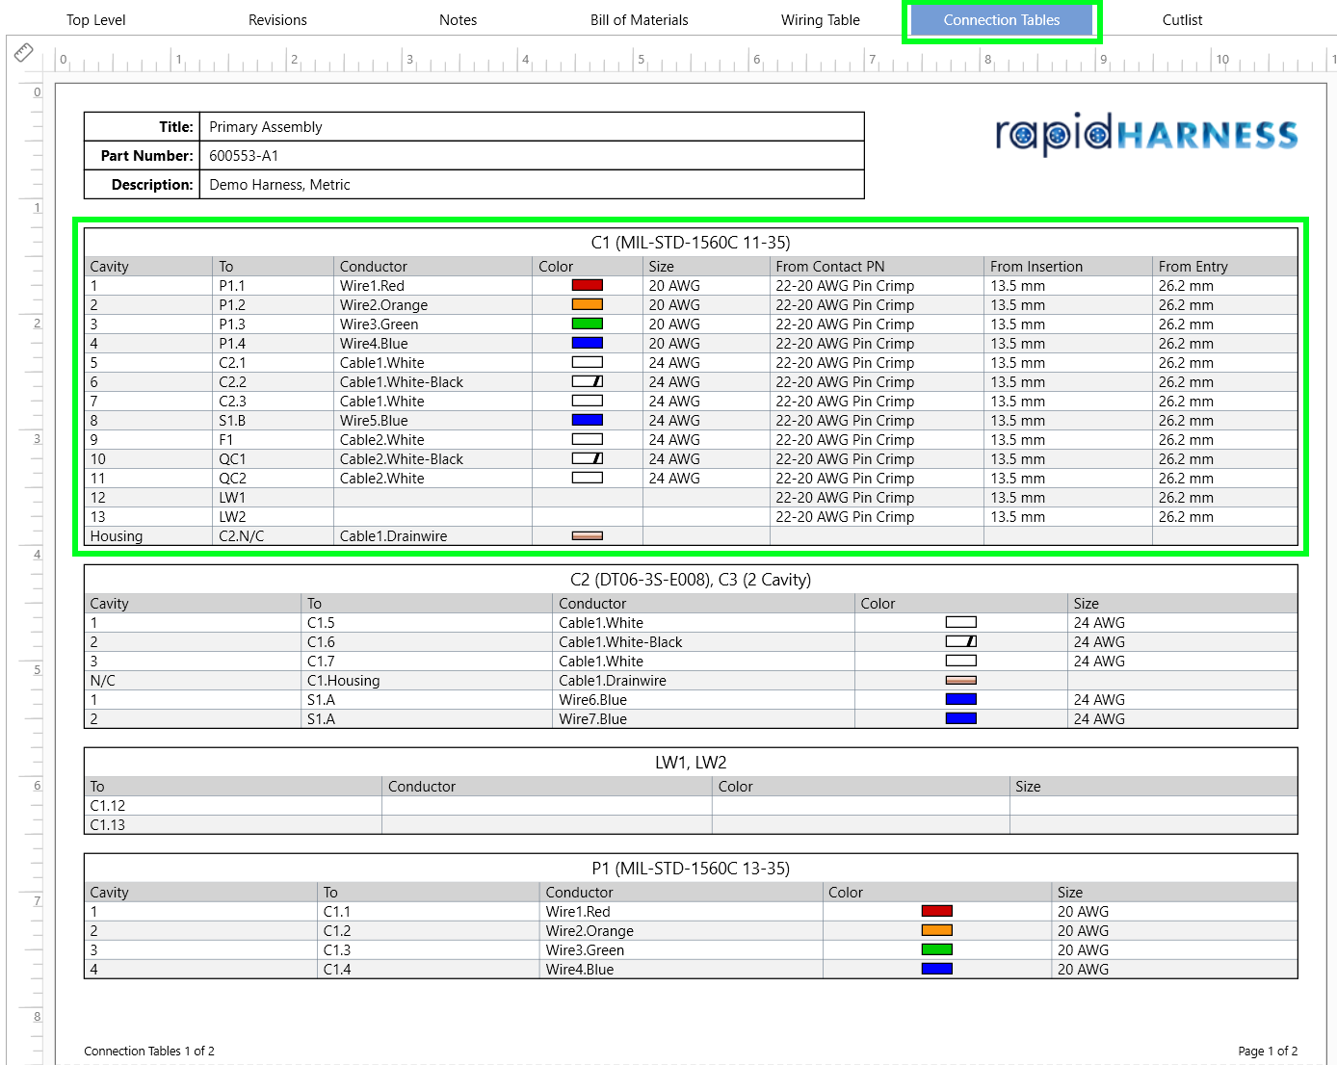Screen dimensions: 1337x1065
Task: Switch to the Revisions tab
Action: click(277, 20)
